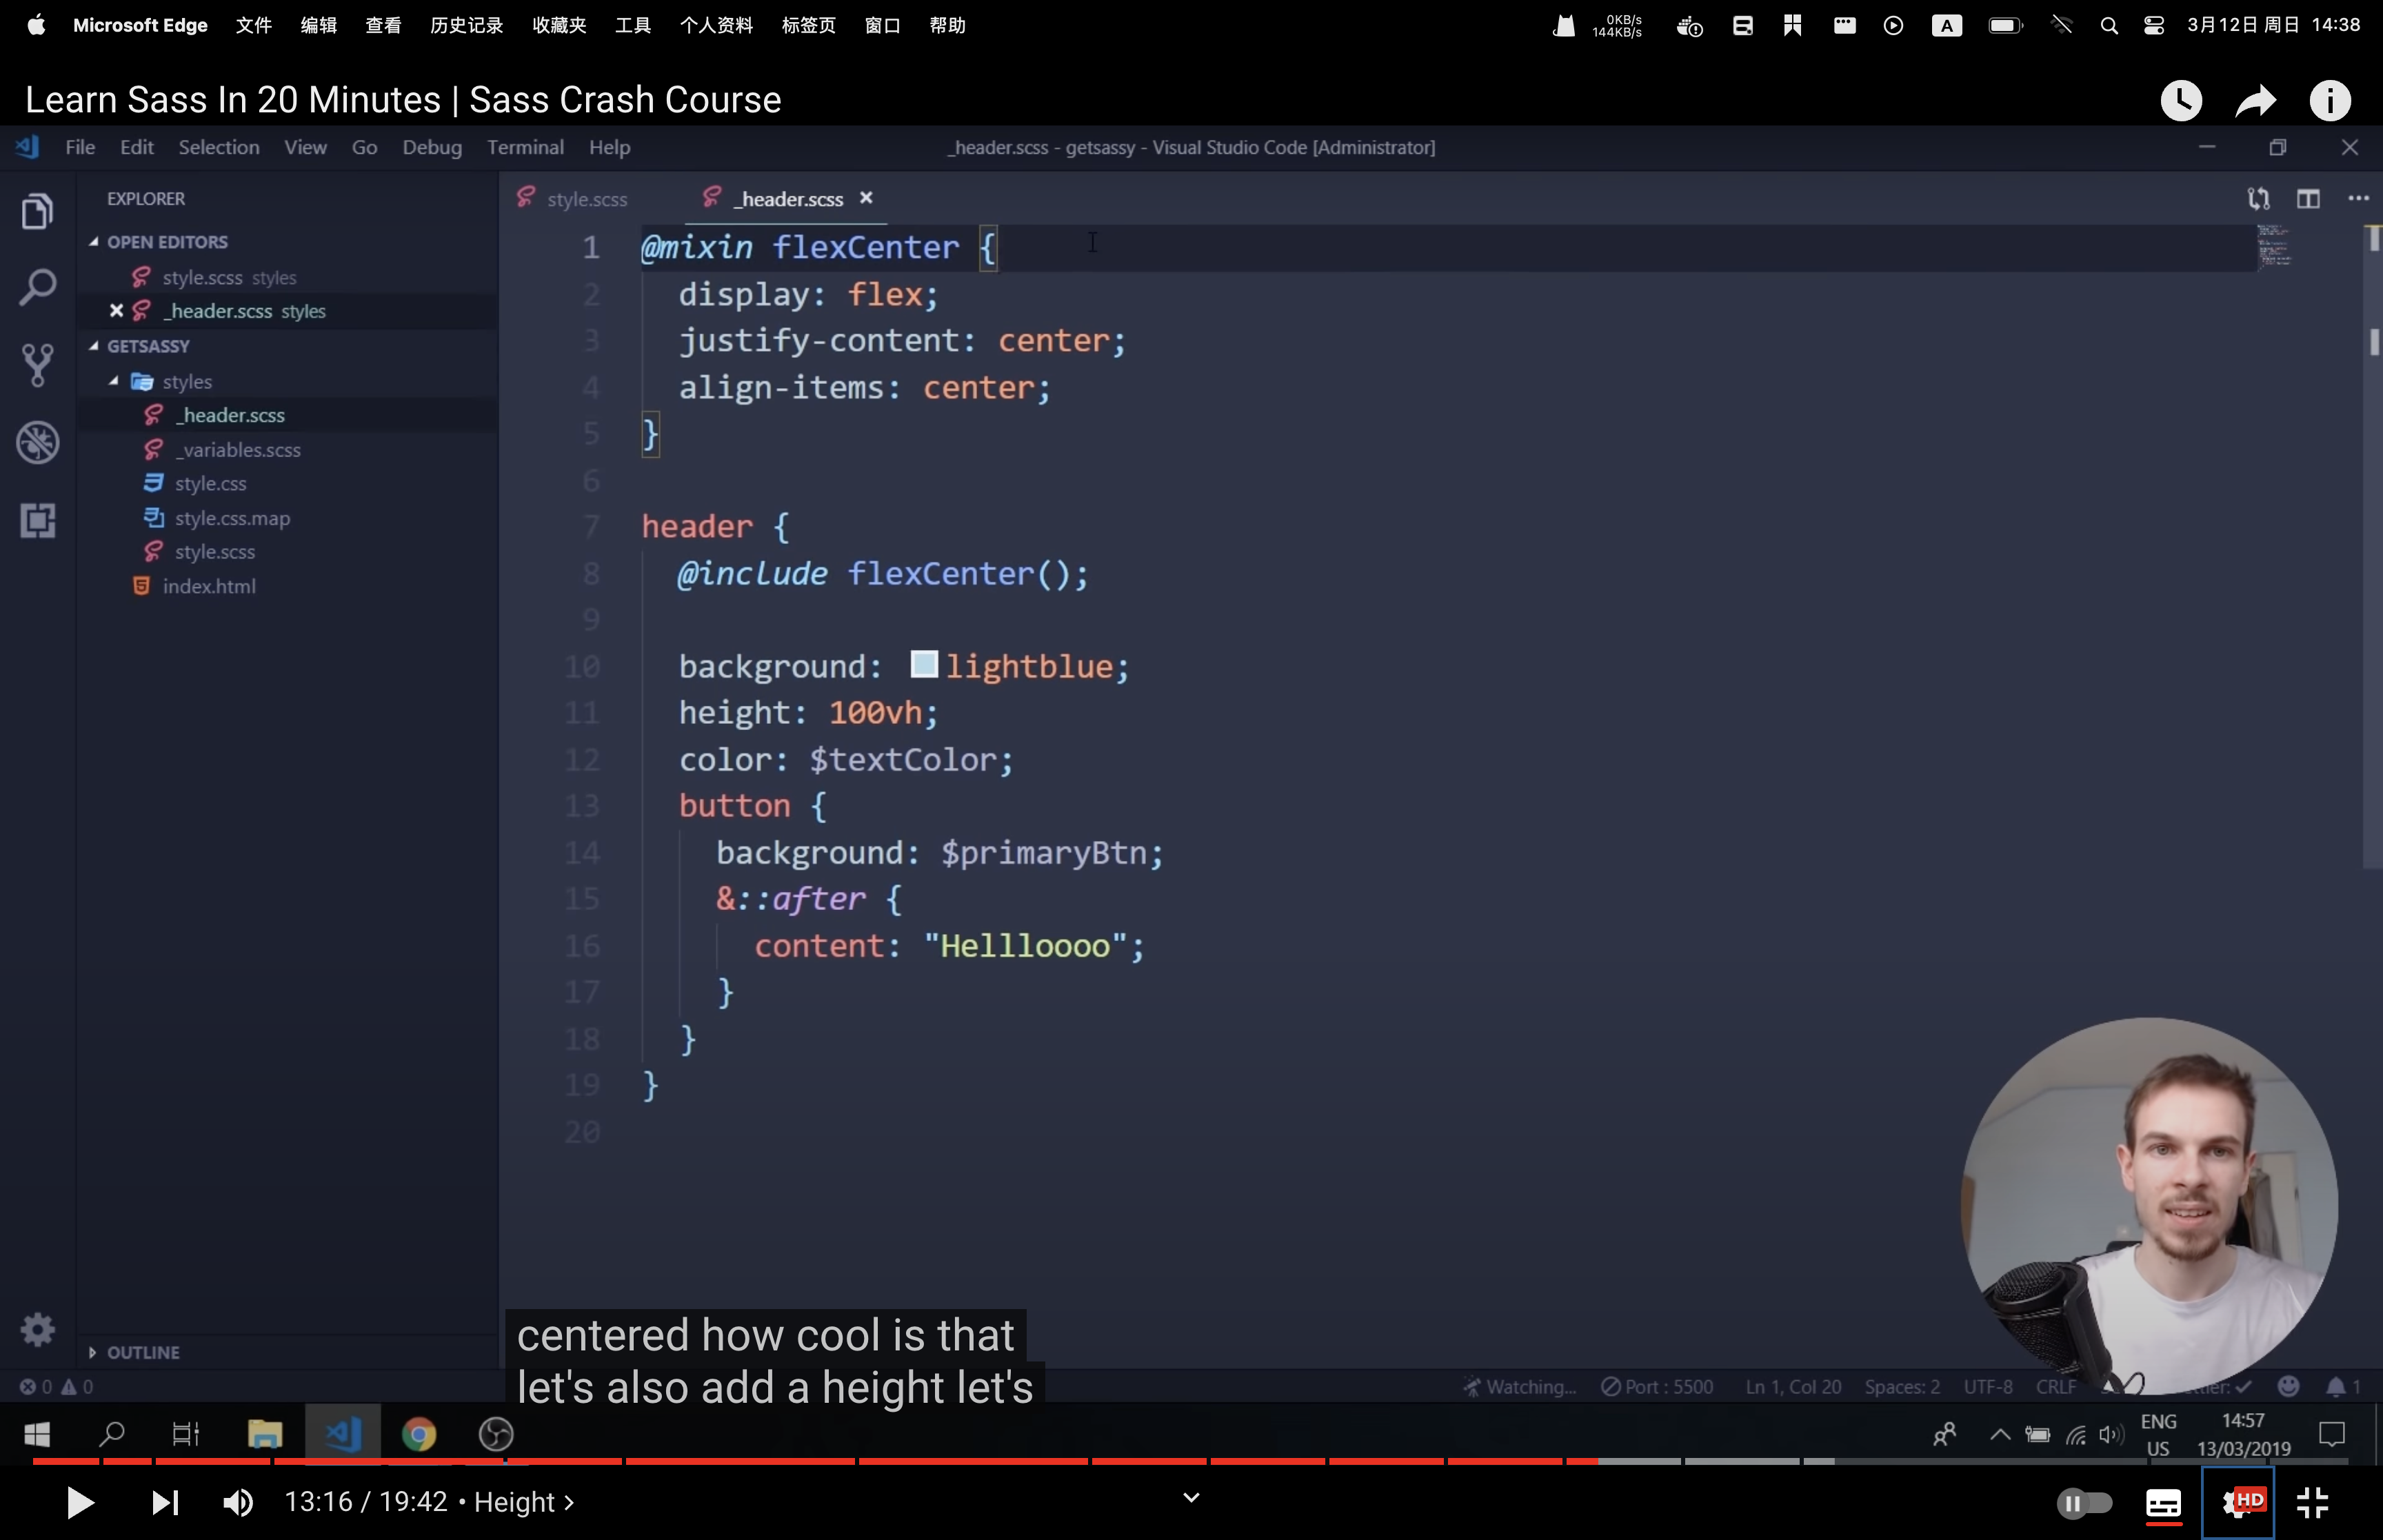Expand the OUTLINE panel section
The height and width of the screenshot is (1540, 2383).
(x=90, y=1350)
